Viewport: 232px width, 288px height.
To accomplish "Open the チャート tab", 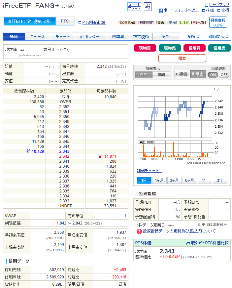I will pyautogui.click(x=62, y=36).
